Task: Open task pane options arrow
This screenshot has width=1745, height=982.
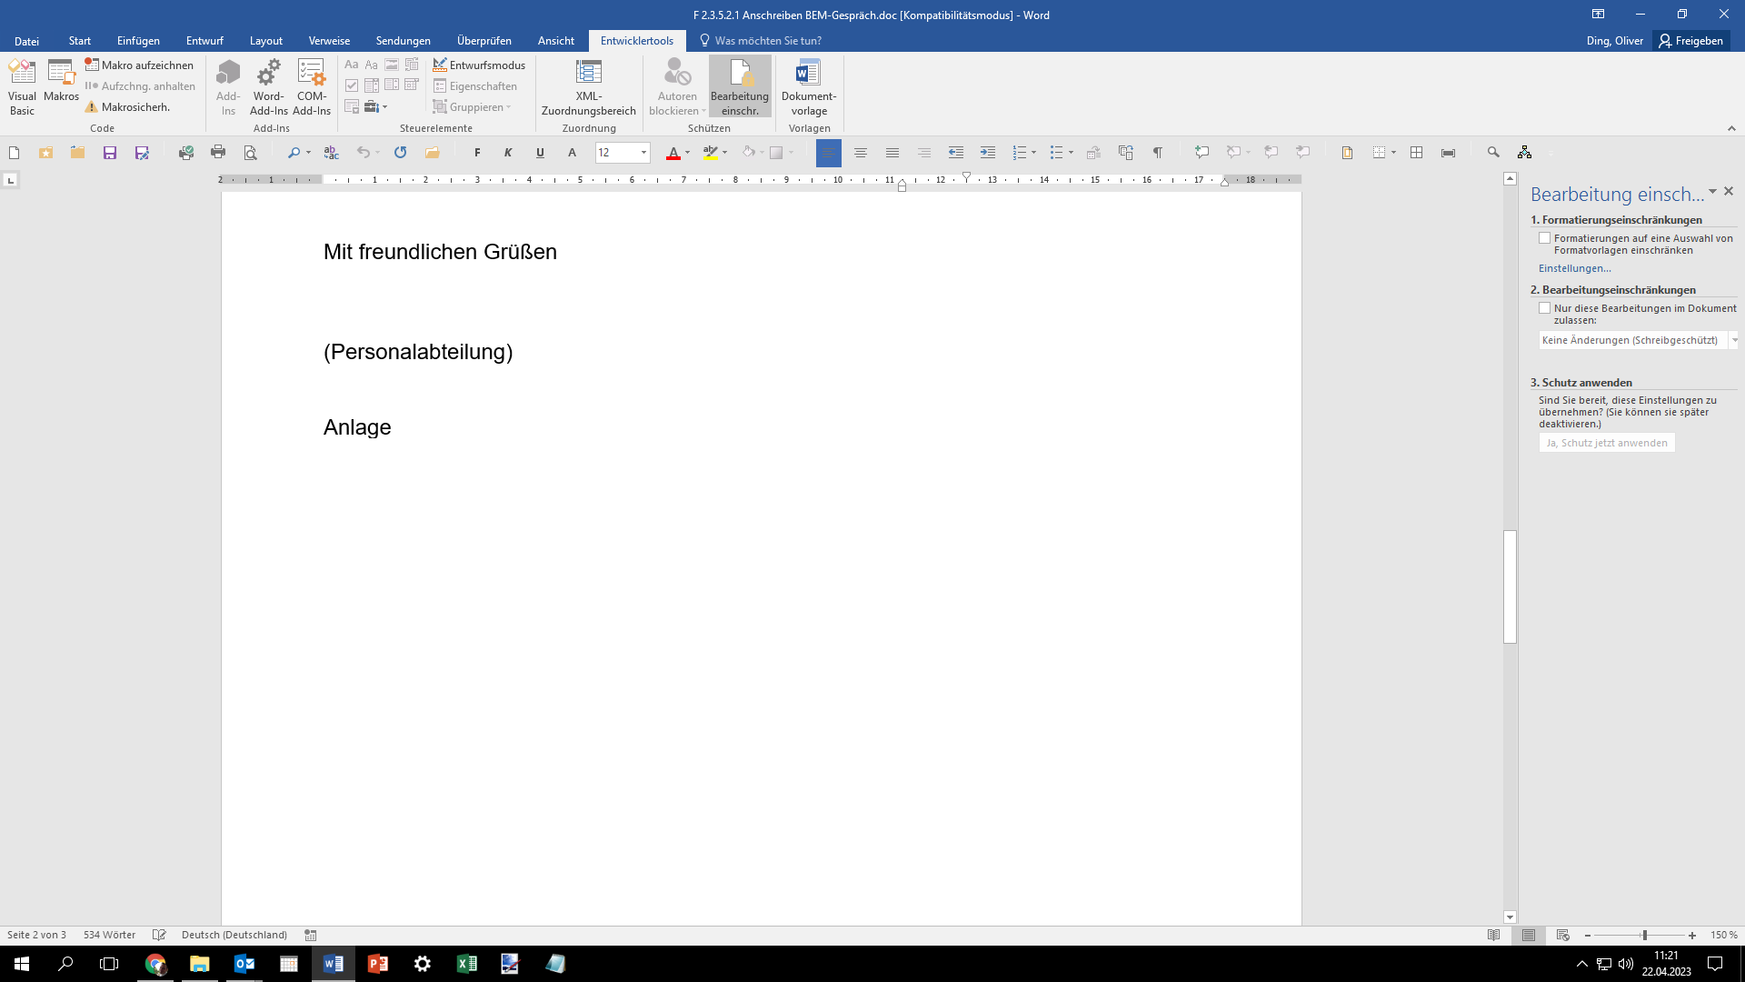Action: (1712, 191)
